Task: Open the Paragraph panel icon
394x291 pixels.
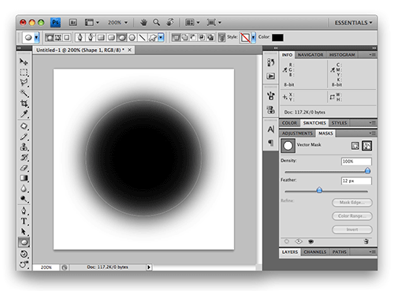Action: click(271, 143)
